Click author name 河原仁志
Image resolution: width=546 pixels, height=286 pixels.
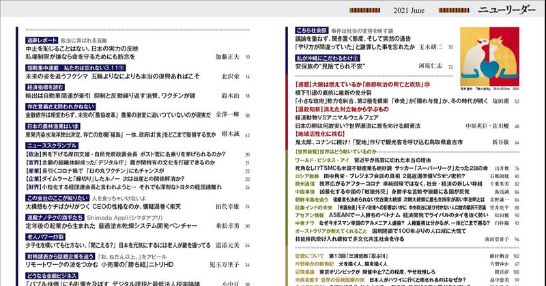pyautogui.click(x=431, y=66)
